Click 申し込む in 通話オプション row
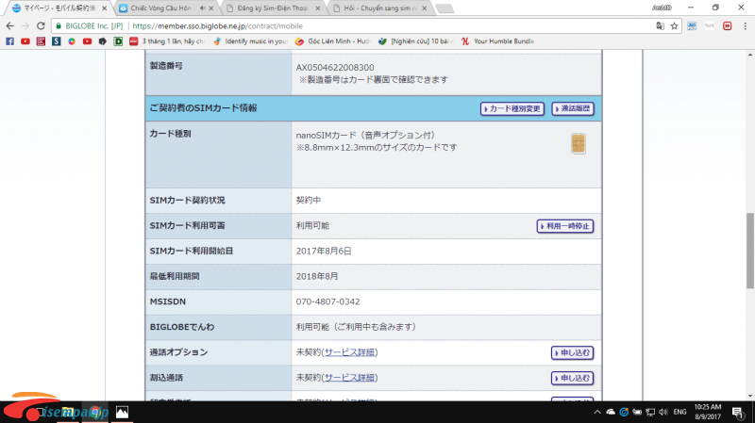755x423 pixels. (573, 353)
